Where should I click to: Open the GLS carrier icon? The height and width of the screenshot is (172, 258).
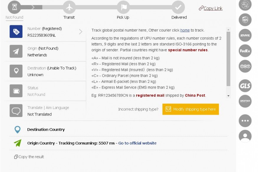pos(245,86)
